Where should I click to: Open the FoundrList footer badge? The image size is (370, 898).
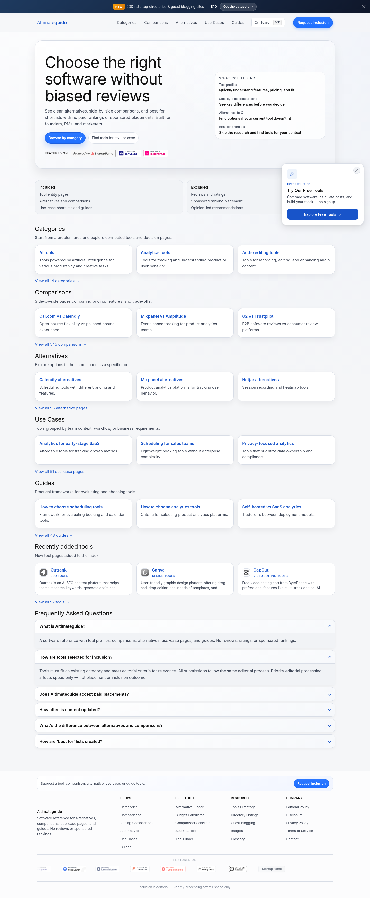tap(140, 869)
